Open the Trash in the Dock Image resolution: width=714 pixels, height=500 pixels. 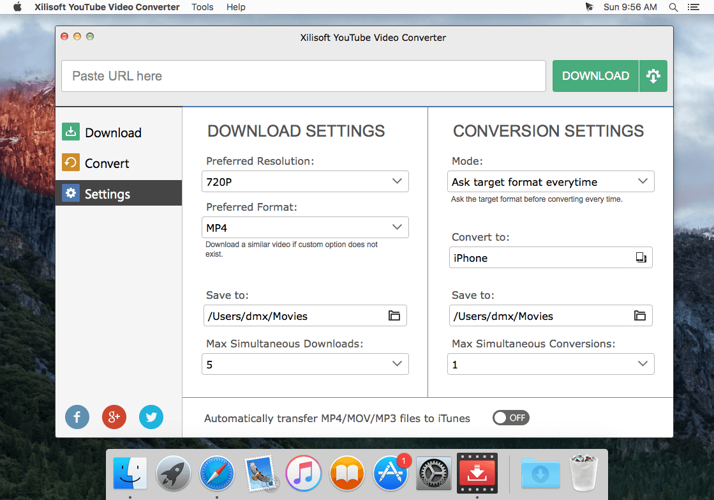click(x=584, y=473)
